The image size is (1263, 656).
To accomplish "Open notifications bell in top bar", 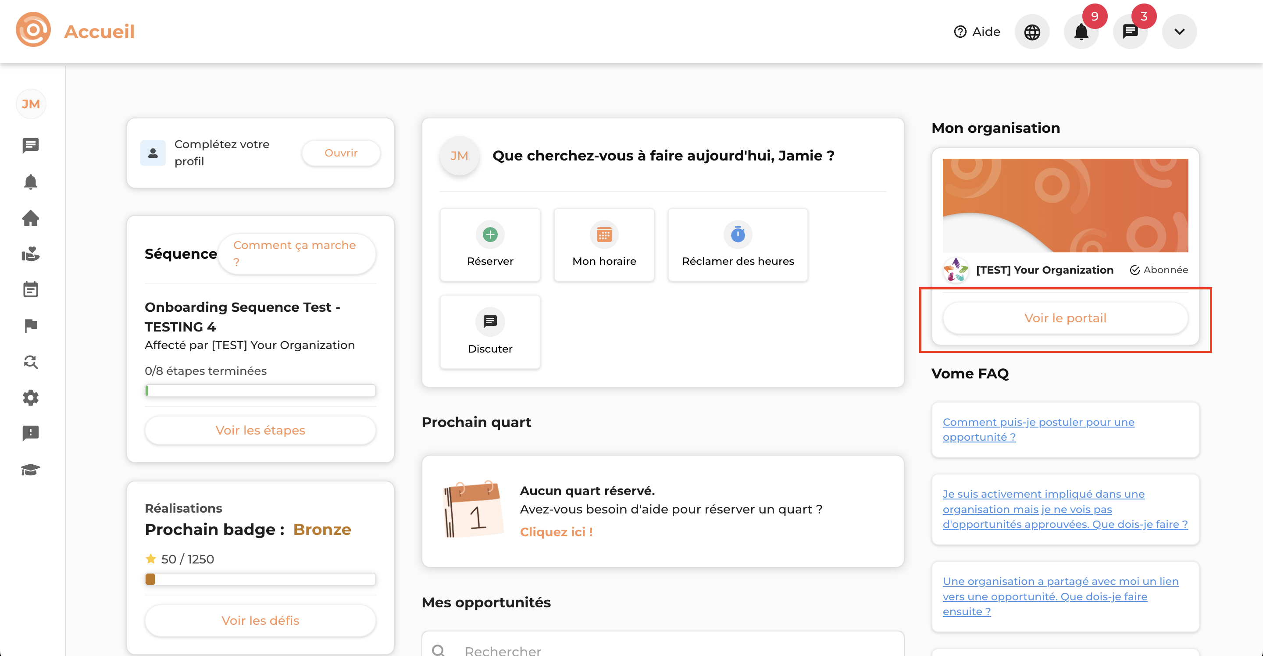I will pyautogui.click(x=1081, y=32).
